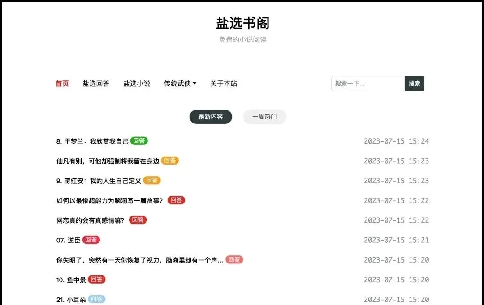Open article 仙凡有别，可他却强制将我留在身边
The image size is (484, 305).
[x=108, y=161]
